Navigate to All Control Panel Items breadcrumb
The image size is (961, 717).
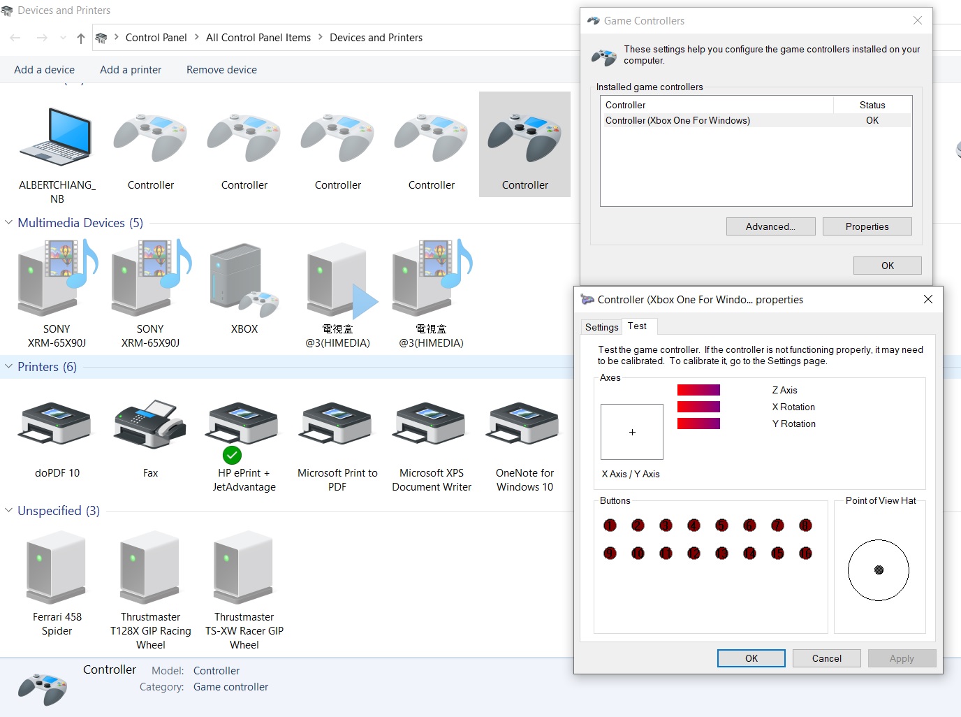(258, 38)
